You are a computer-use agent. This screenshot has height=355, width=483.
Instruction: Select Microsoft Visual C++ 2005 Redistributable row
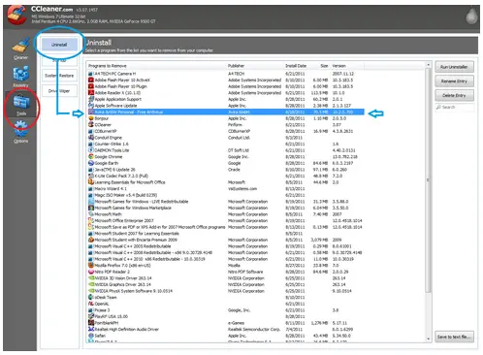[x=226, y=246]
